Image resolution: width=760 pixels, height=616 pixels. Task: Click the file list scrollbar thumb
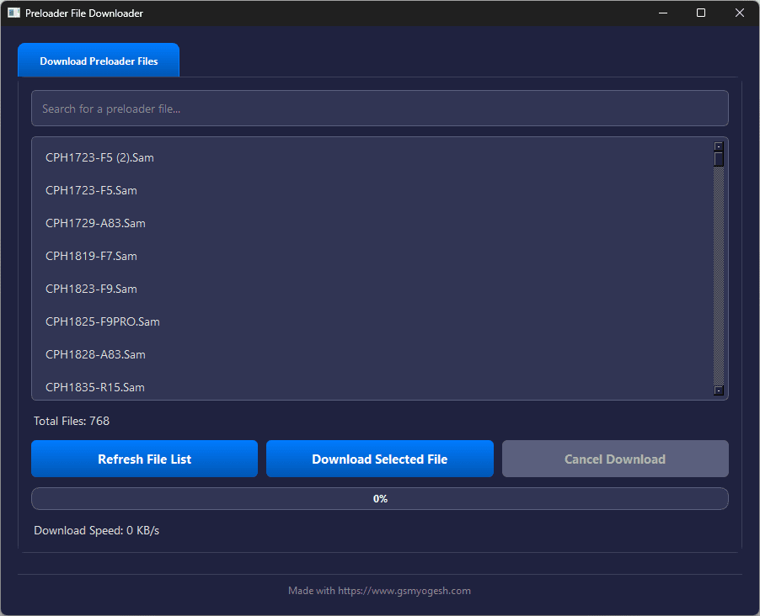(x=719, y=159)
